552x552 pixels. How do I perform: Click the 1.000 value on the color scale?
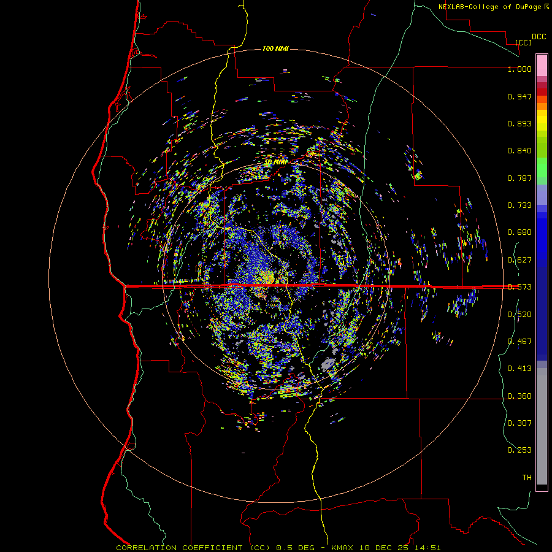coord(519,69)
